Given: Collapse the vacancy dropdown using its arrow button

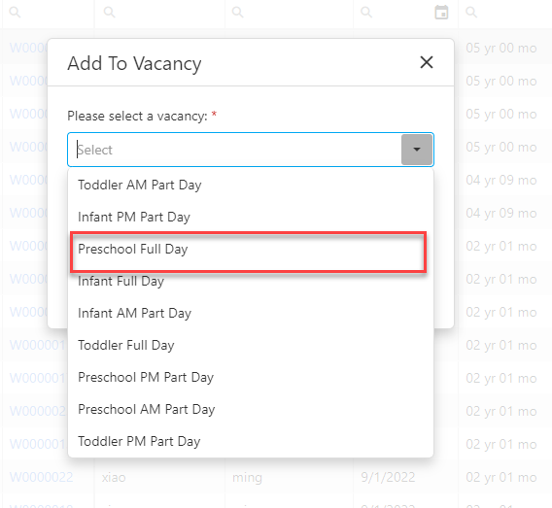Looking at the screenshot, I should (417, 150).
